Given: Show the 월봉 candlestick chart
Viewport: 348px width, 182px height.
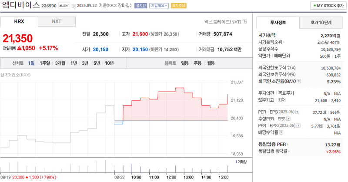Looking at the screenshot, I should (x=211, y=63).
